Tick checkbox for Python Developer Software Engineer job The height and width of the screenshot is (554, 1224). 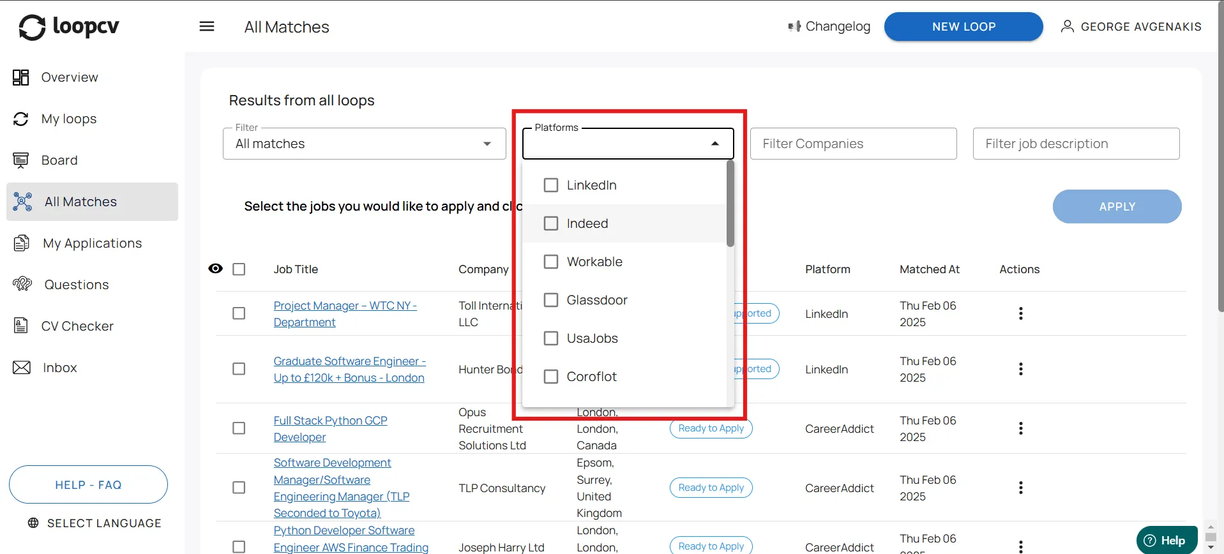pyautogui.click(x=239, y=547)
